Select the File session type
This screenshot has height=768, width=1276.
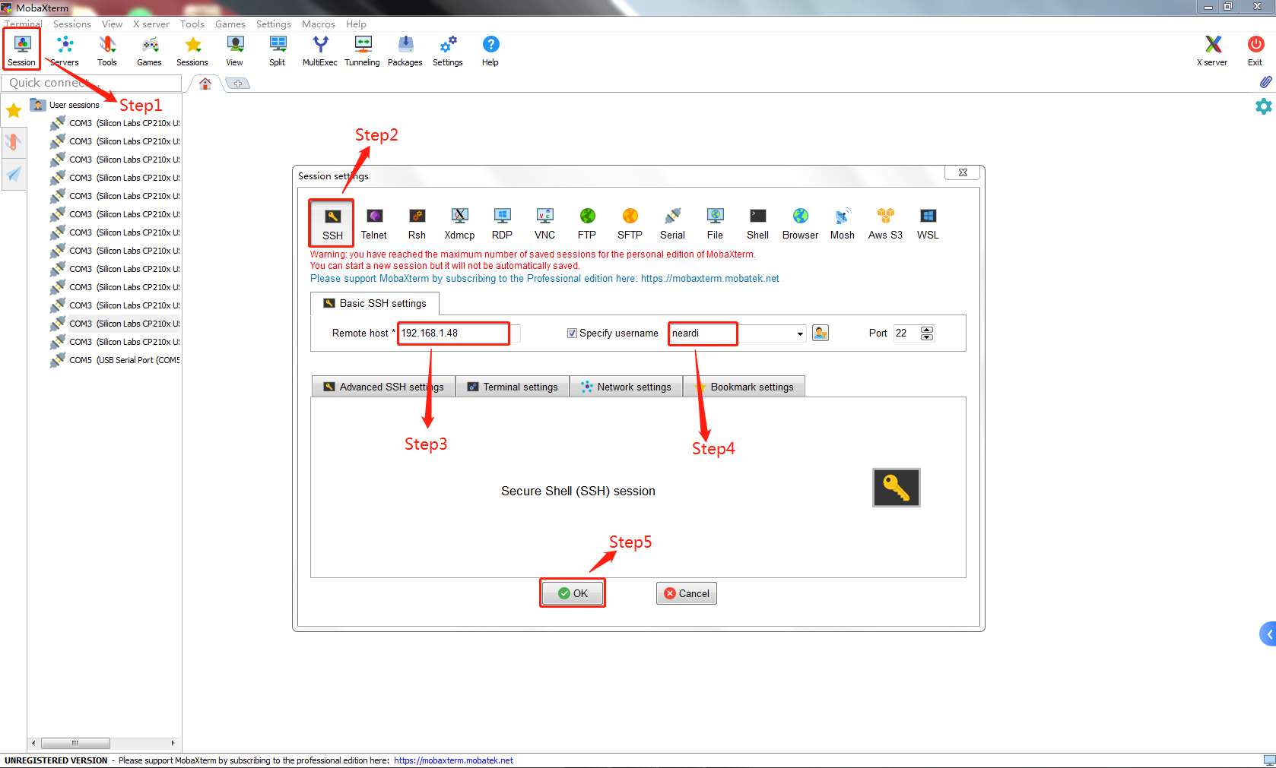(x=715, y=223)
